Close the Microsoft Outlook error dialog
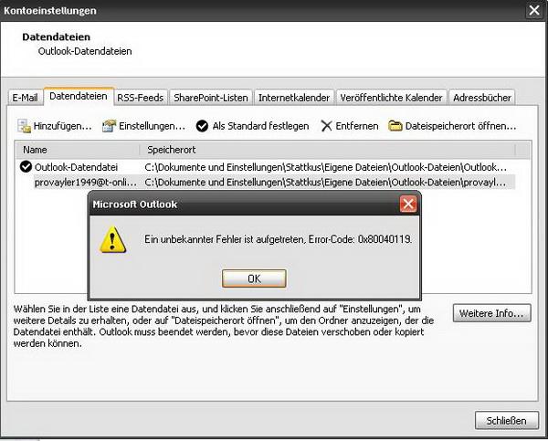Screen dimensions: 548x441 [408, 205]
